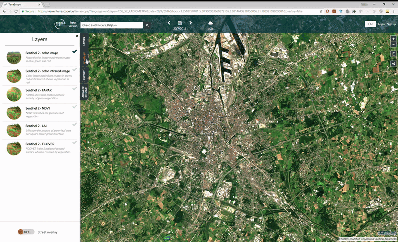398x242 pixels.
Task: Click the E button on map
Action: 393,54
